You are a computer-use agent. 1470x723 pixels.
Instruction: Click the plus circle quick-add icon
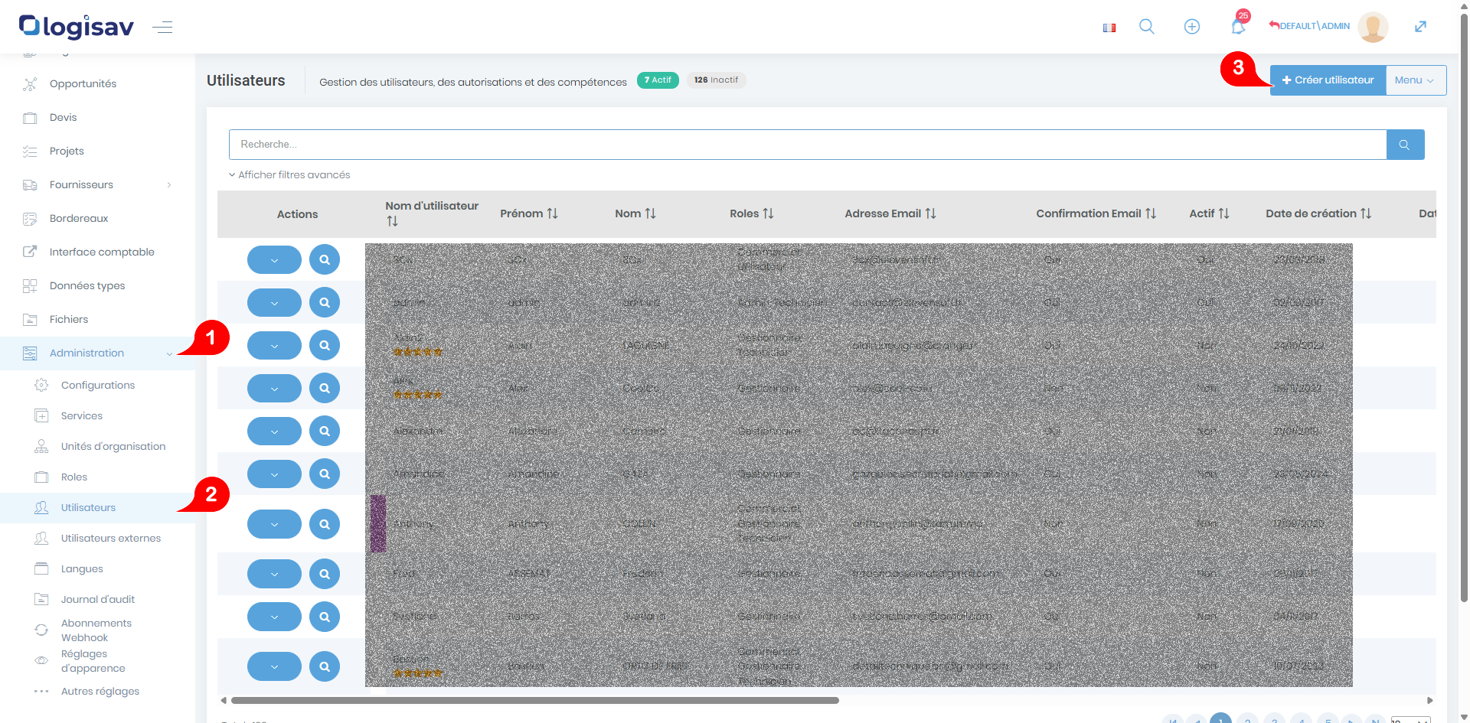coord(1191,27)
